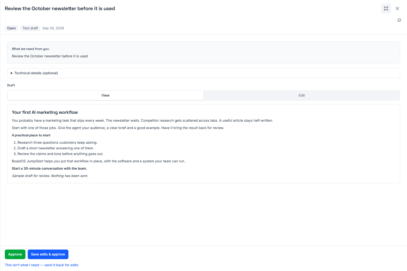Click the 'BoastOS JumpStart helps you' paragraph
This screenshot has width=407, height=271.
98,161
